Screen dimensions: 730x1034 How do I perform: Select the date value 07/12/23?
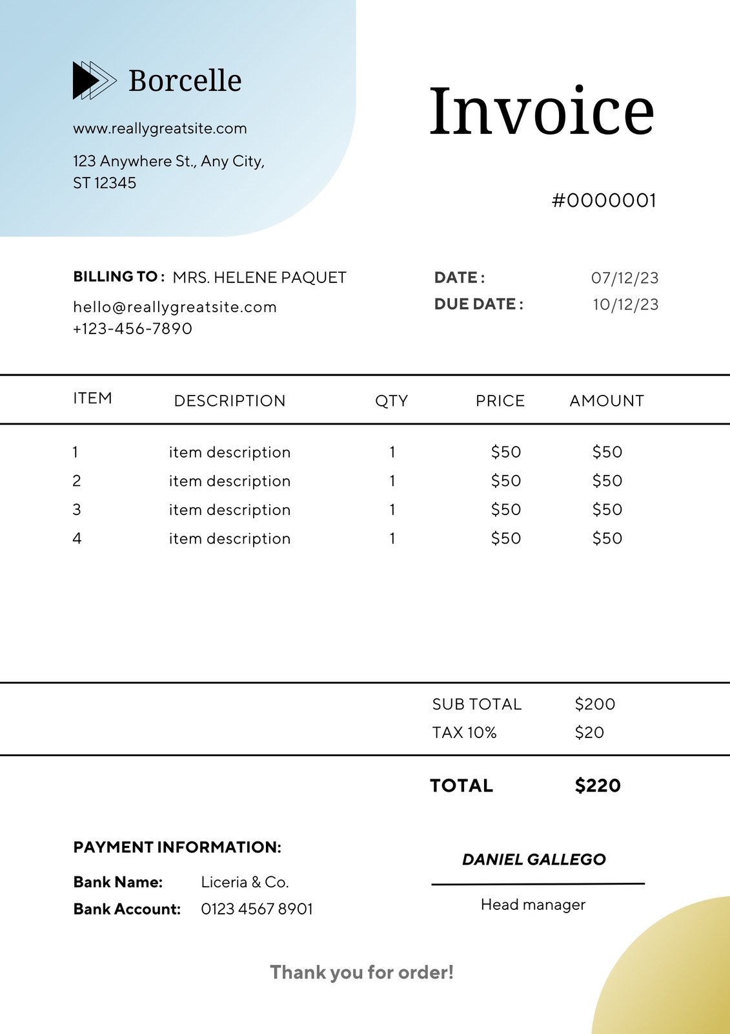625,278
